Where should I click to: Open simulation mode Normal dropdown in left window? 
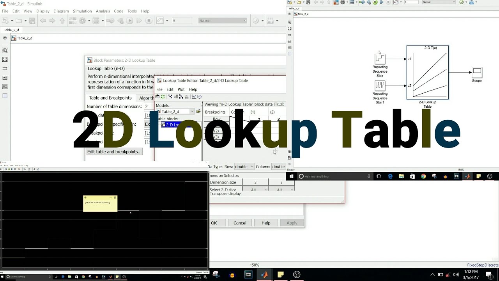click(222, 21)
